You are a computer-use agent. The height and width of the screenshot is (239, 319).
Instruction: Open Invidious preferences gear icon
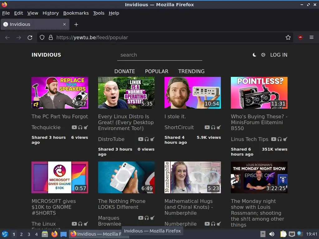[x=263, y=55]
